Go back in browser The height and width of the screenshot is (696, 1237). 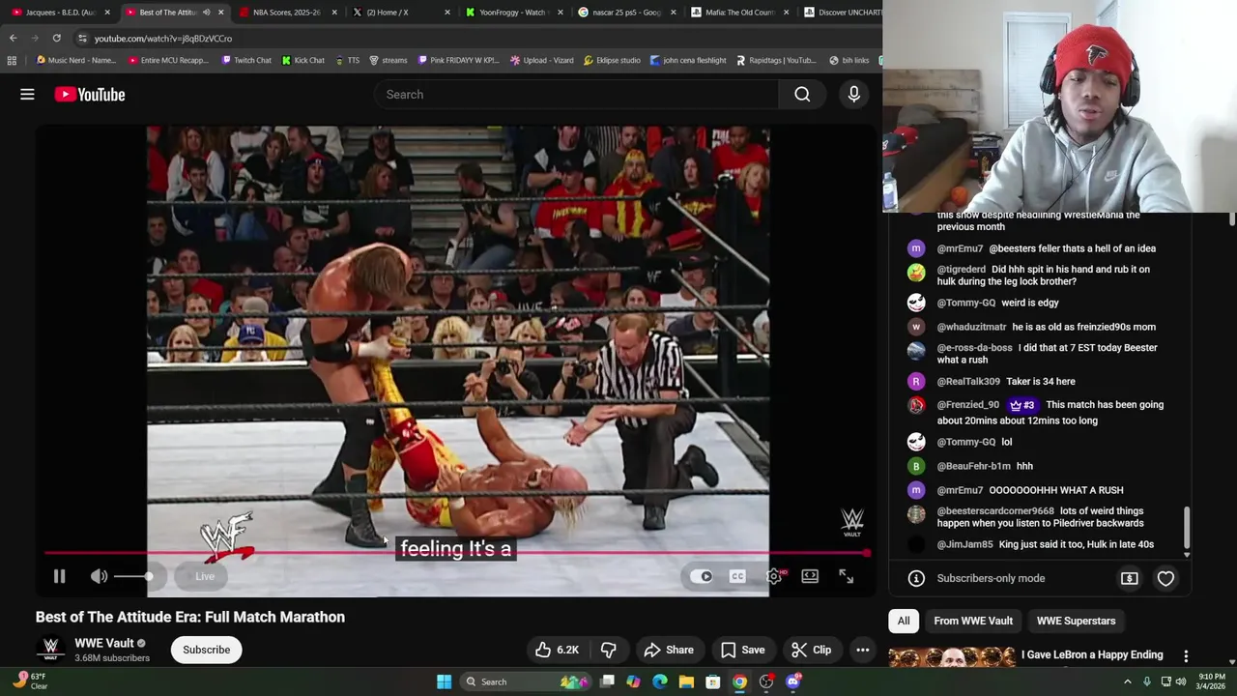[13, 38]
